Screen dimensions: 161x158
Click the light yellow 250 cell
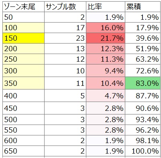coord(23,59)
